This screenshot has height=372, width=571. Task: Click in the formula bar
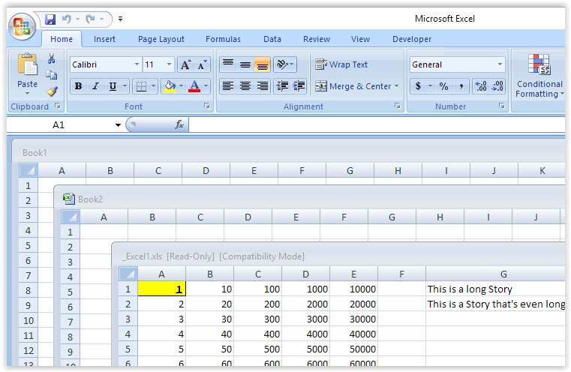coord(377,125)
